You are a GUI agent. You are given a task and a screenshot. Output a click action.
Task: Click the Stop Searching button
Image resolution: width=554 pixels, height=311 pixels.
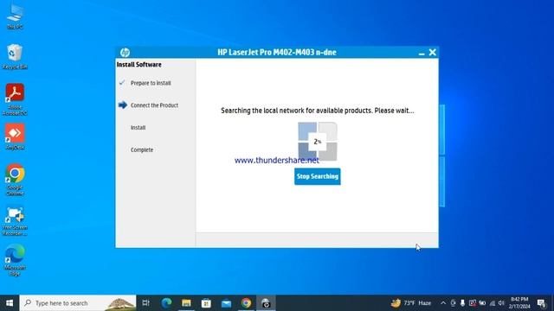click(318, 176)
